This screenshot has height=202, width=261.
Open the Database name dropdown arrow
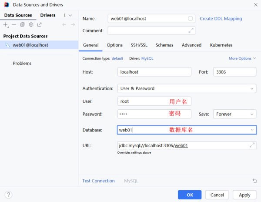(252, 130)
